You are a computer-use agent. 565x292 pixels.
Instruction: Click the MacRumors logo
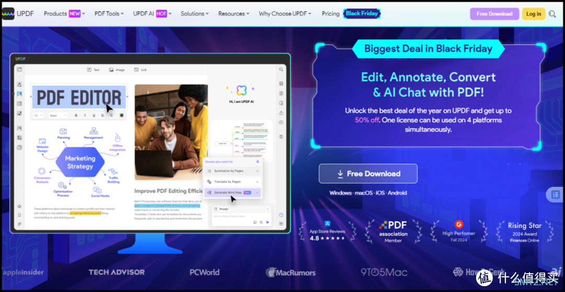pyautogui.click(x=290, y=272)
